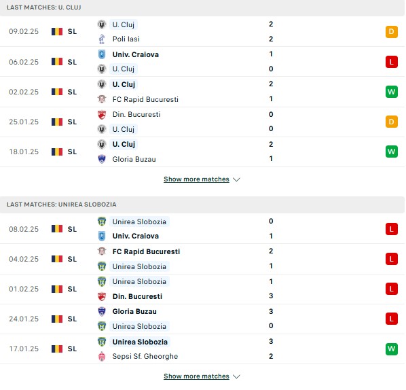Click the Poli Iasi team crest icon
The width and height of the screenshot is (406, 390).
click(x=102, y=39)
